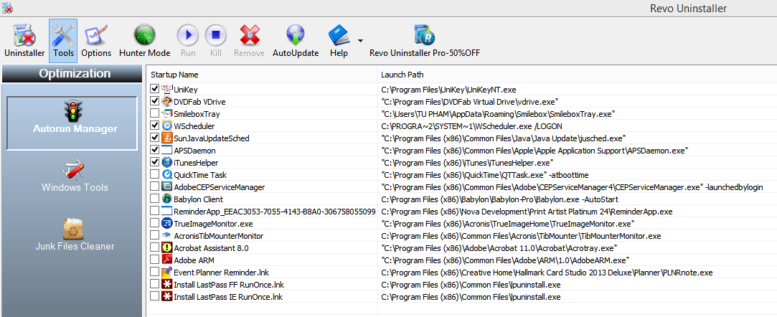Check the Babylon Client checkbox
This screenshot has height=317, width=777.
point(154,199)
